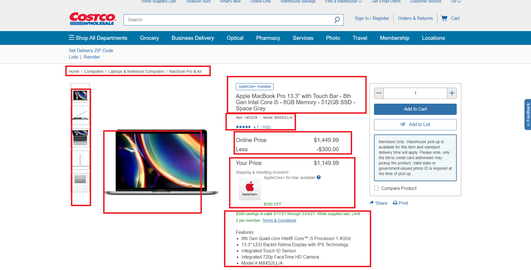Open the Pharmacy menu
The image size is (531, 270).
point(268,38)
